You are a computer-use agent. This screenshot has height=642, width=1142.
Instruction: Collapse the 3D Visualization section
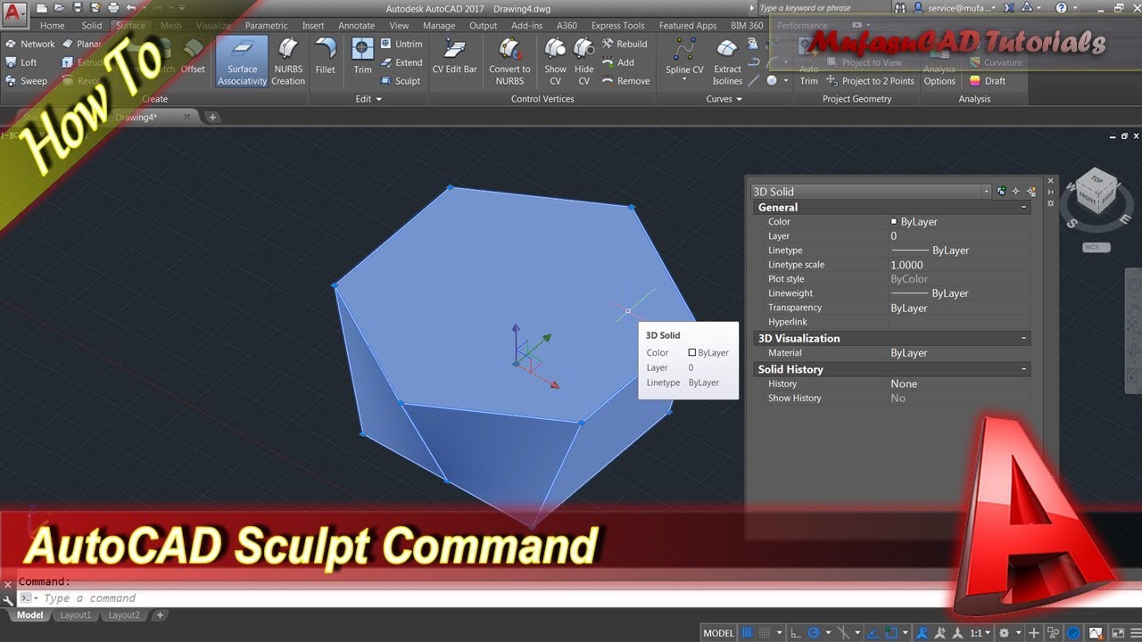point(1023,338)
